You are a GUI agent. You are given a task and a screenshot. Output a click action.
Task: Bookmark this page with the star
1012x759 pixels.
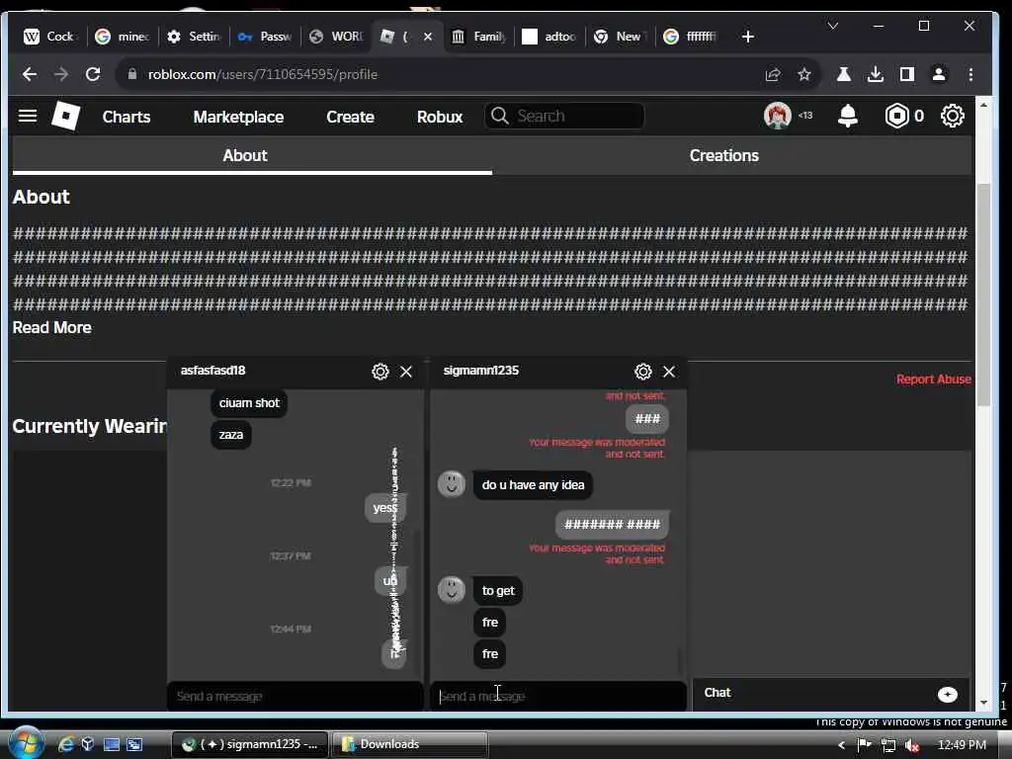(x=804, y=74)
